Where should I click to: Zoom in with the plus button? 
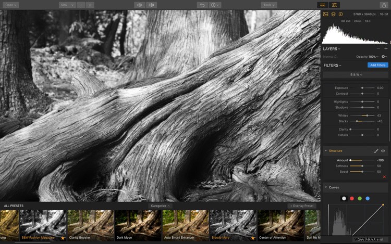pos(90,5)
